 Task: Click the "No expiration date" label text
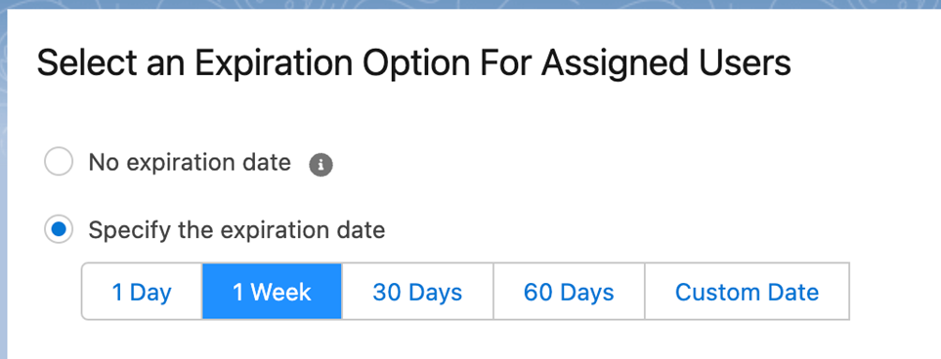(x=190, y=162)
